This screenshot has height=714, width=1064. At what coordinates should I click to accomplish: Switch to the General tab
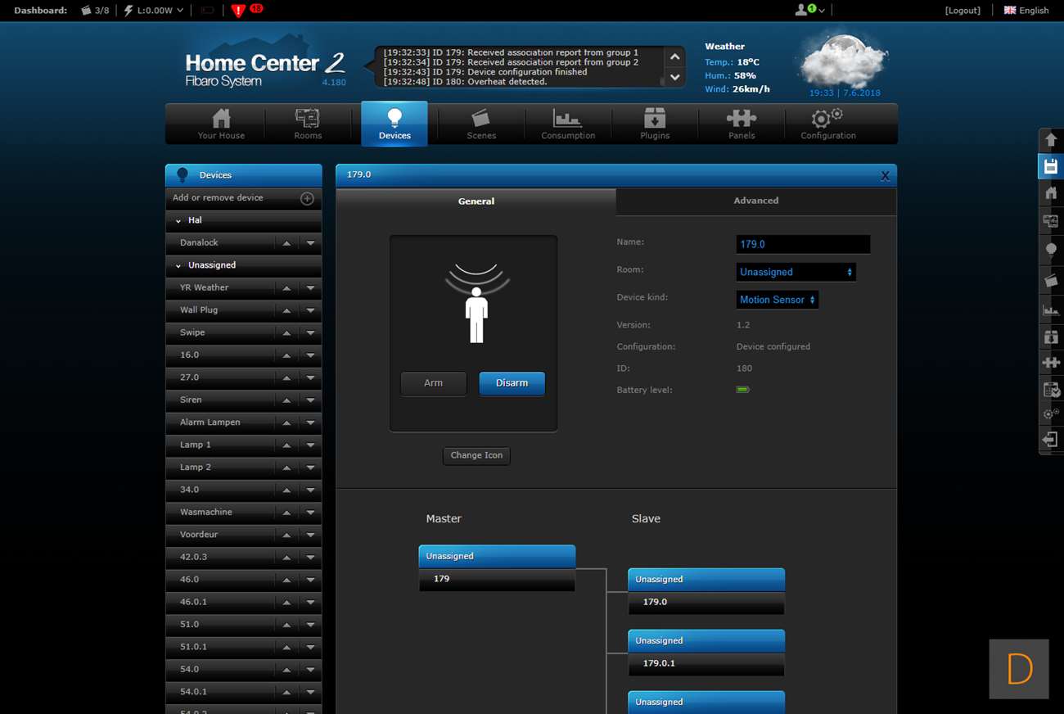[476, 201]
